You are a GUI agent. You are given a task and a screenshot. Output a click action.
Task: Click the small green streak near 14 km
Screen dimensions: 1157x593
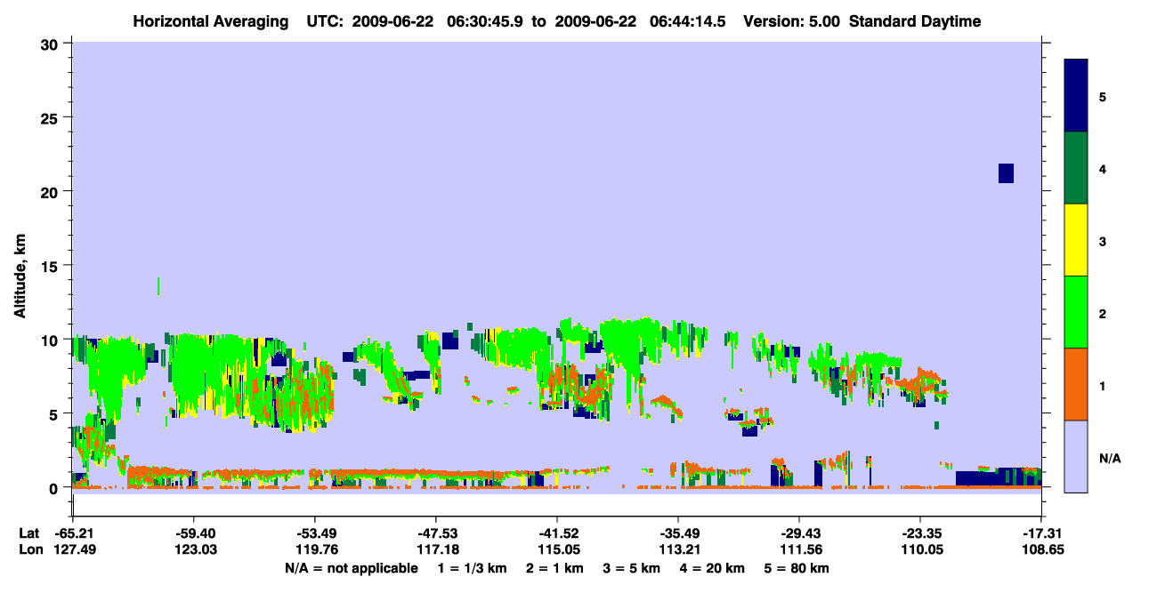[x=158, y=285]
